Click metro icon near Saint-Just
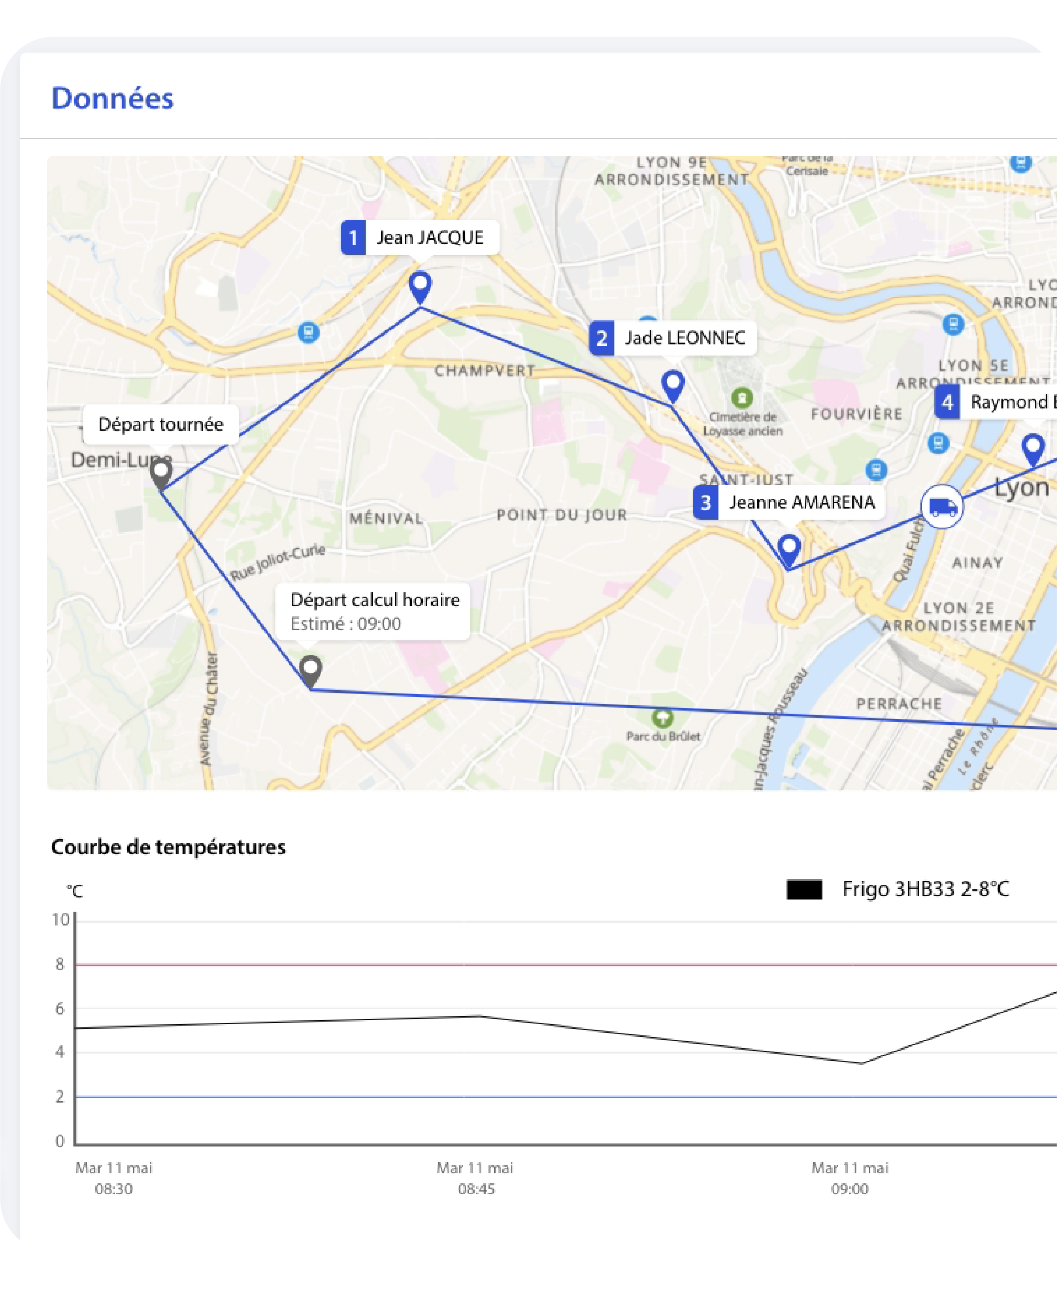The height and width of the screenshot is (1289, 1057). pos(876,469)
